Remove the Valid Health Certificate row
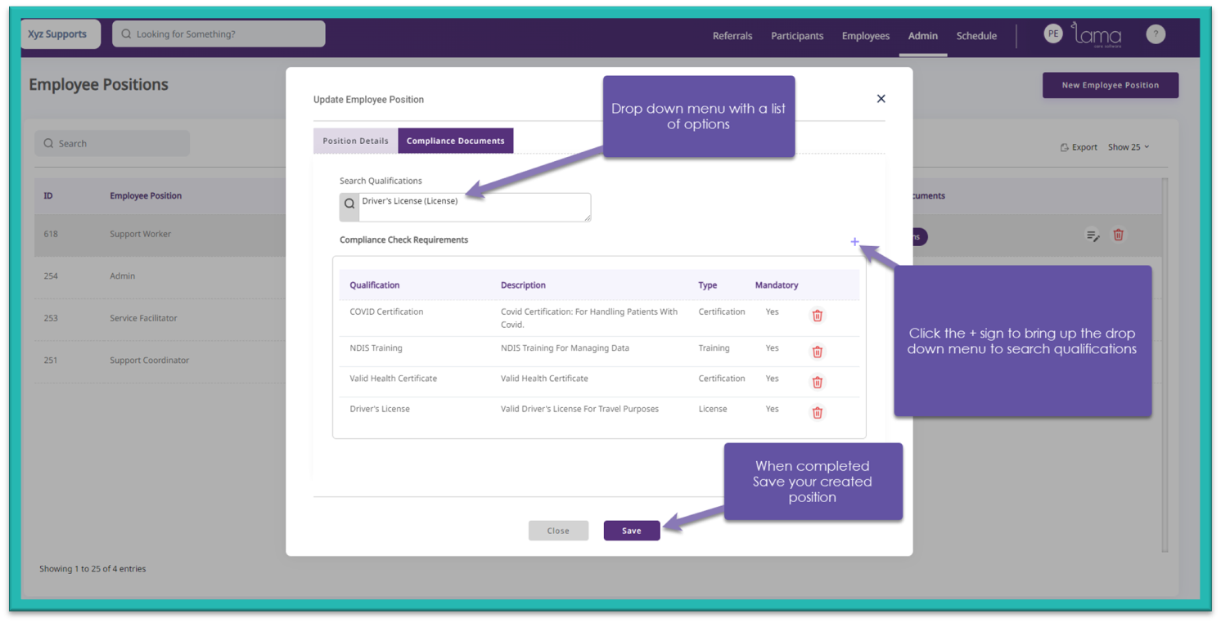The height and width of the screenshot is (623, 1221). [x=817, y=382]
